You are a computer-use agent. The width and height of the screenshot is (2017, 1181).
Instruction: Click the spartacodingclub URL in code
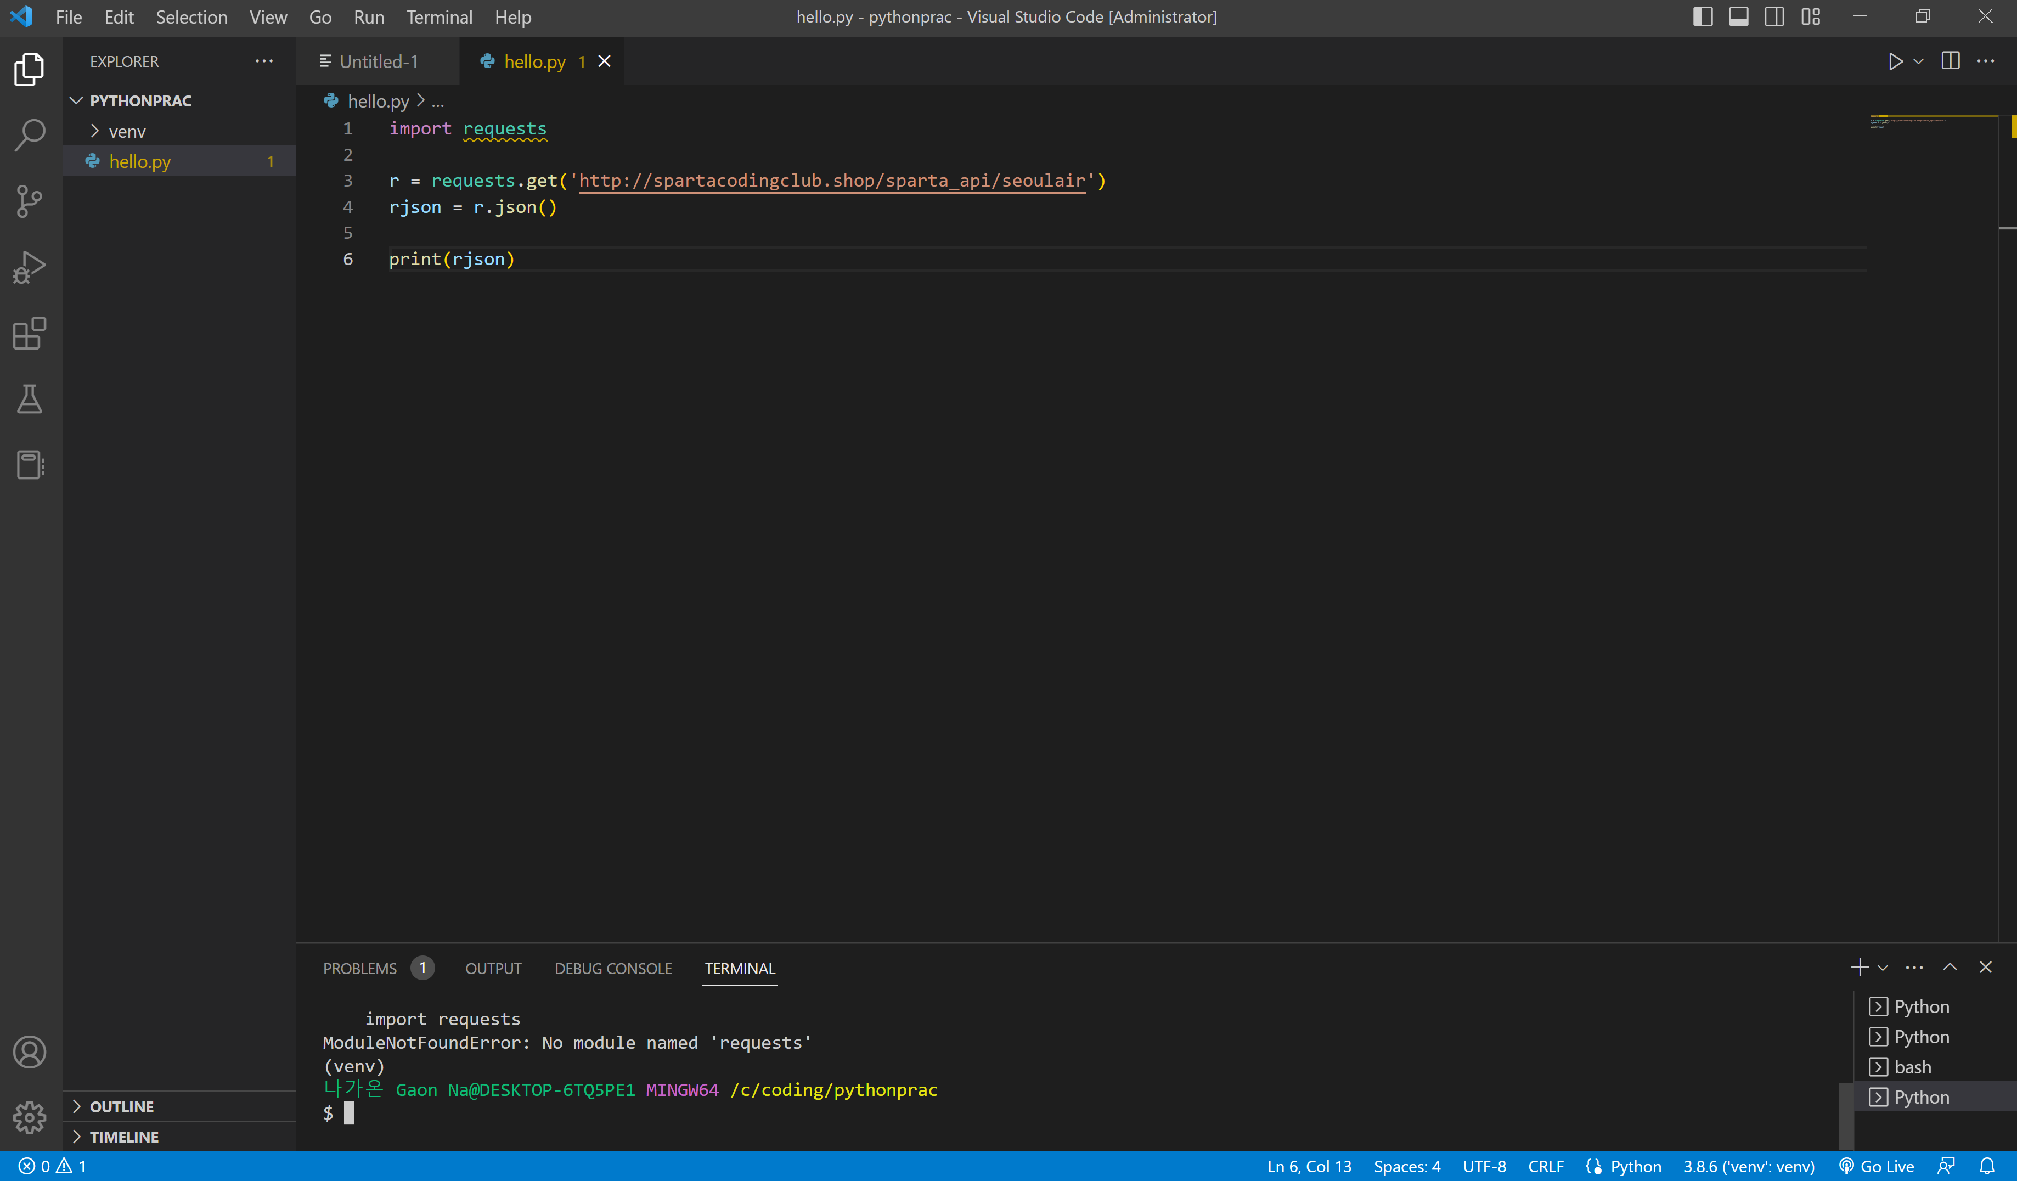[x=832, y=181]
